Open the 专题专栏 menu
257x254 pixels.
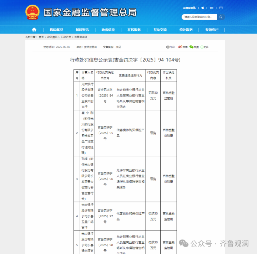(x=212, y=30)
